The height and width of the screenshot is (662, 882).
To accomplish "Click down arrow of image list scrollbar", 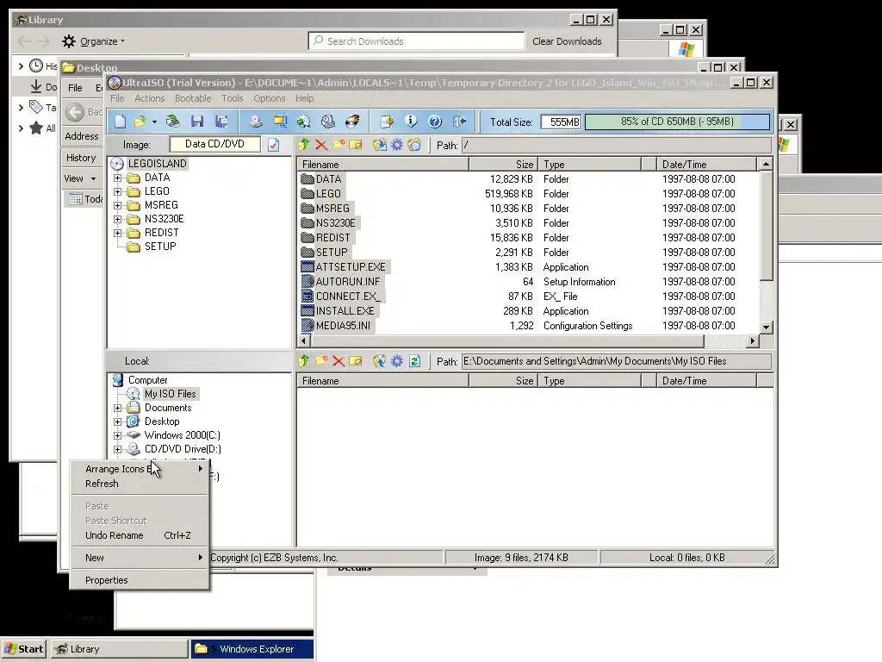I will (x=766, y=327).
